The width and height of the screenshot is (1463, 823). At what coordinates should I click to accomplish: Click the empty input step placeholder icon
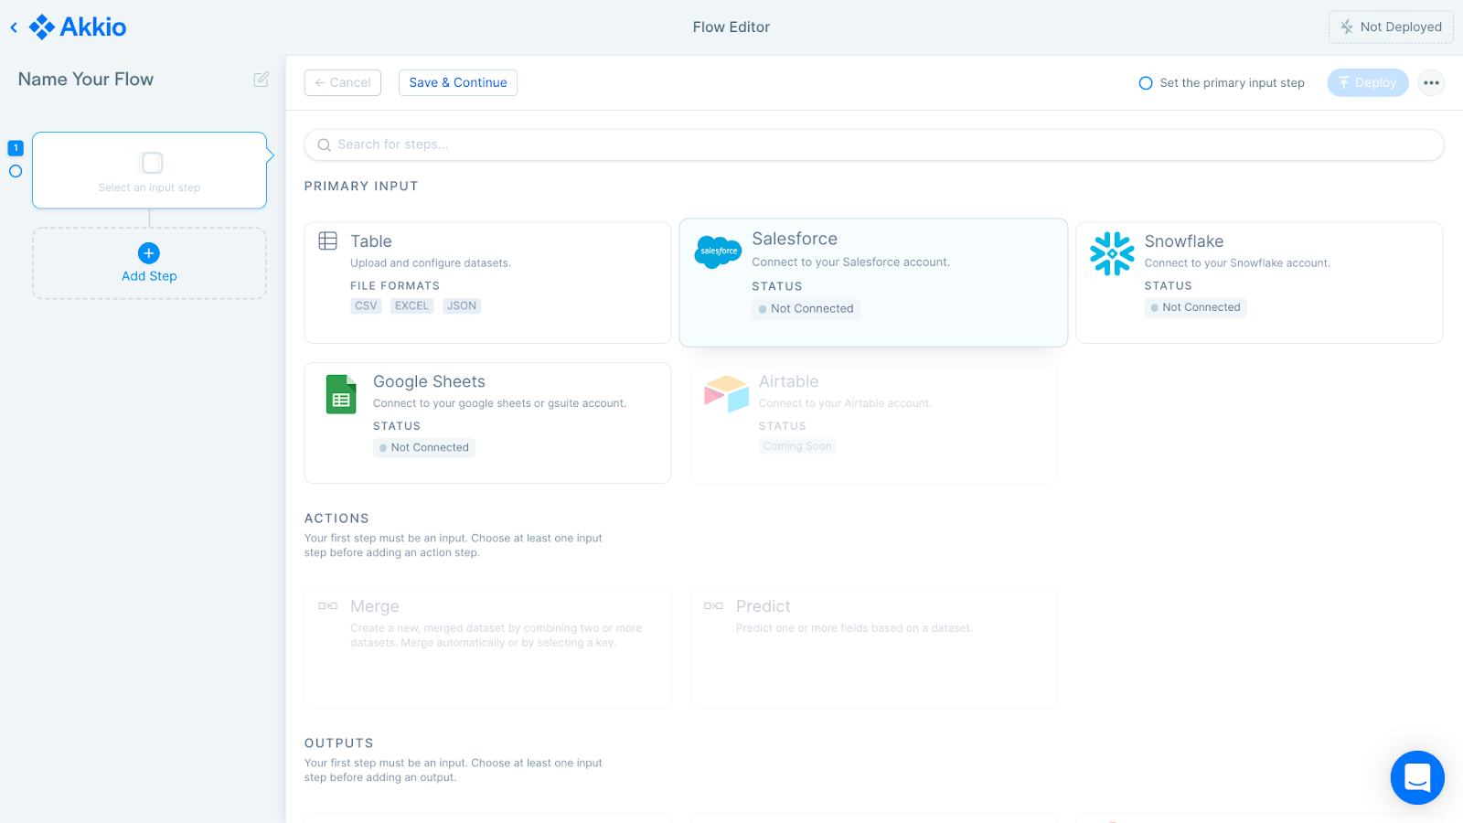153,163
